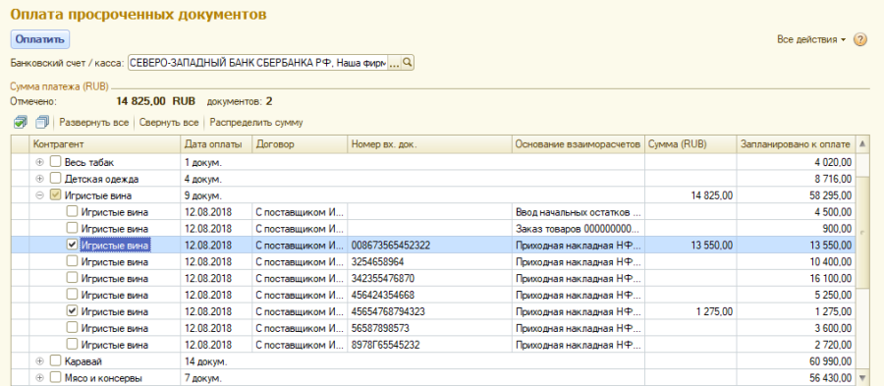884x386 pixels.
Task: Open help via the question mark icon
Action: click(860, 40)
